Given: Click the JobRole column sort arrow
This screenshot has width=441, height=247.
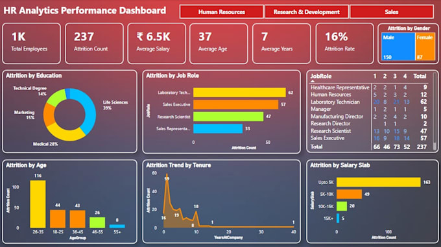Looking at the screenshot, I should point(313,81).
